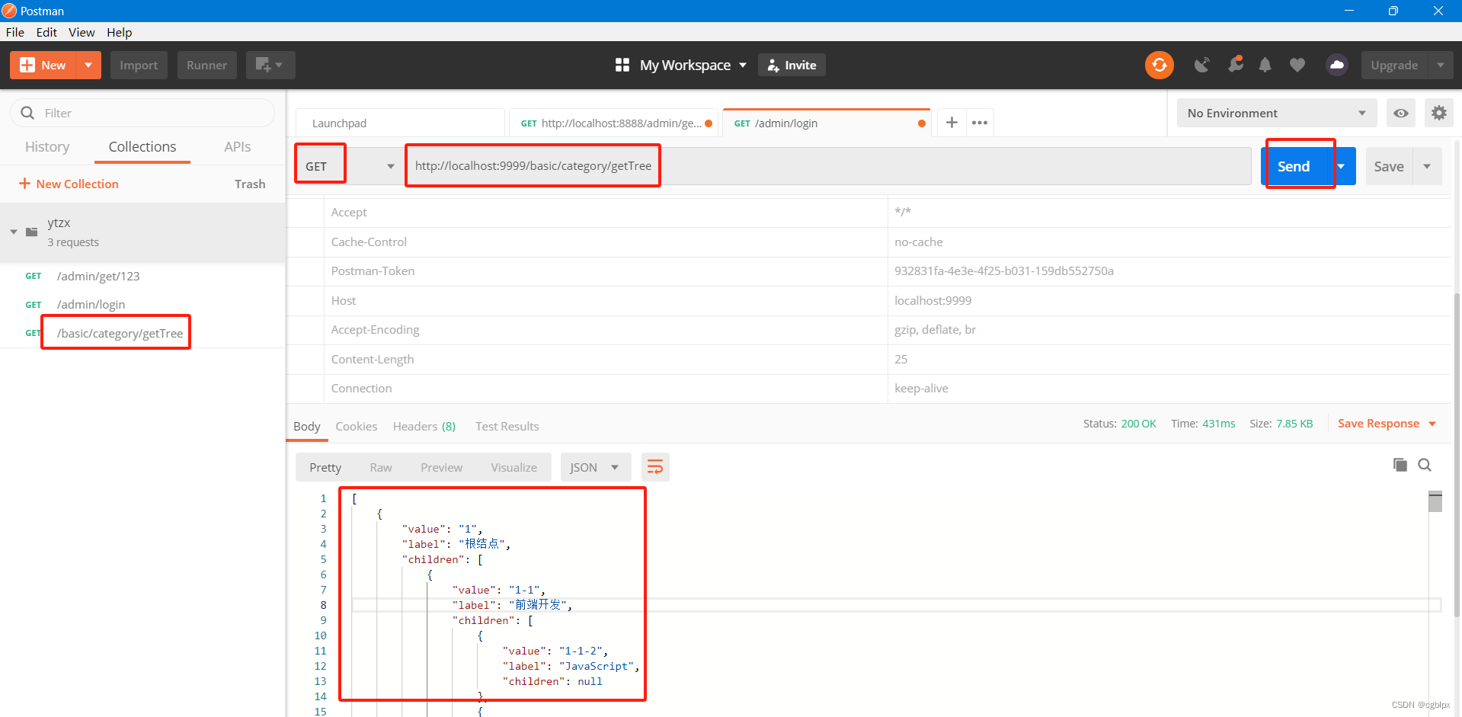Collapse the ytzx collection

[14, 232]
